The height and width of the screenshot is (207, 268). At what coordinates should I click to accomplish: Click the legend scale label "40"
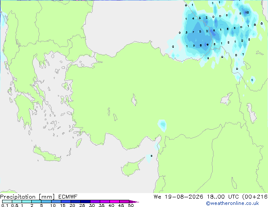(x=111, y=205)
